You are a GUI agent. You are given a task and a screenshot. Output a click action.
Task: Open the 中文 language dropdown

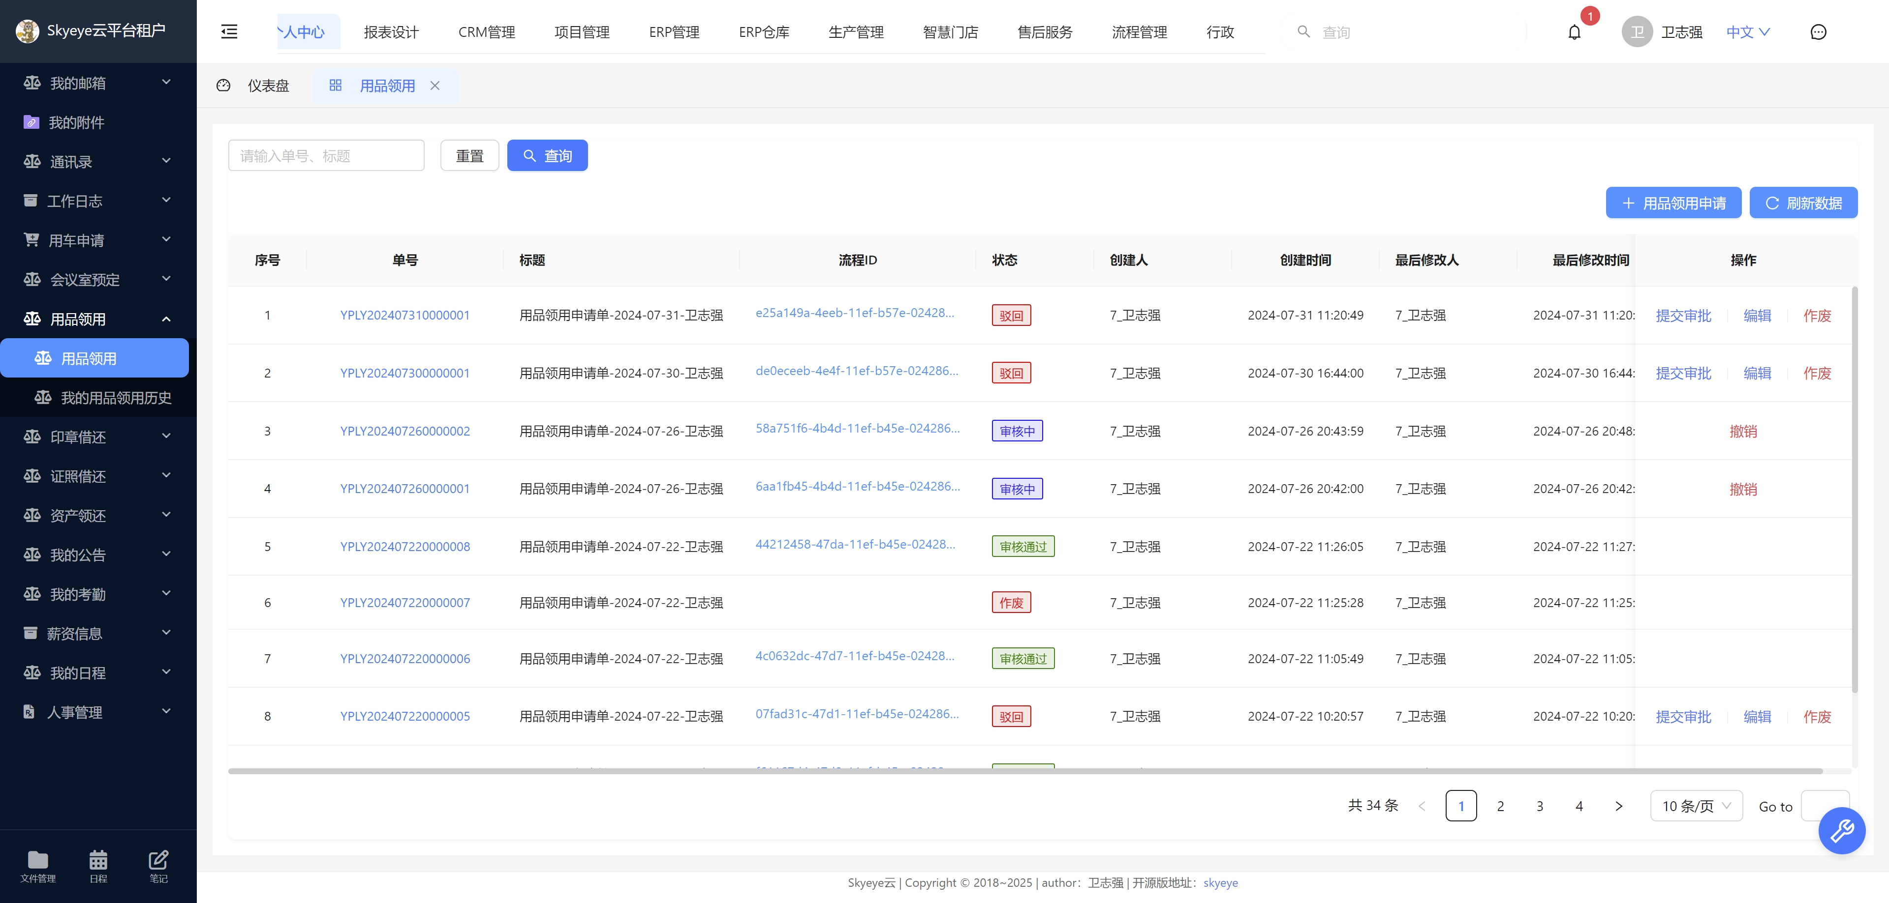(1747, 32)
